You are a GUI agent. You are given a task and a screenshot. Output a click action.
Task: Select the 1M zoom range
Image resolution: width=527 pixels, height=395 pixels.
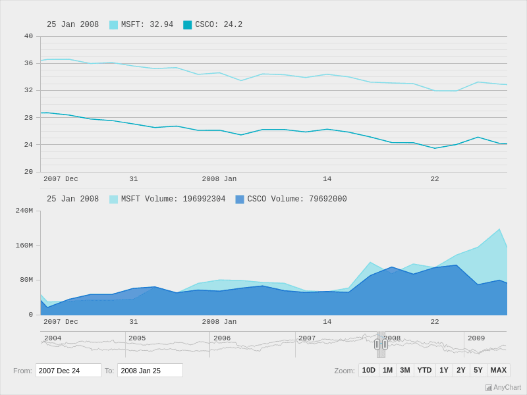coord(387,370)
